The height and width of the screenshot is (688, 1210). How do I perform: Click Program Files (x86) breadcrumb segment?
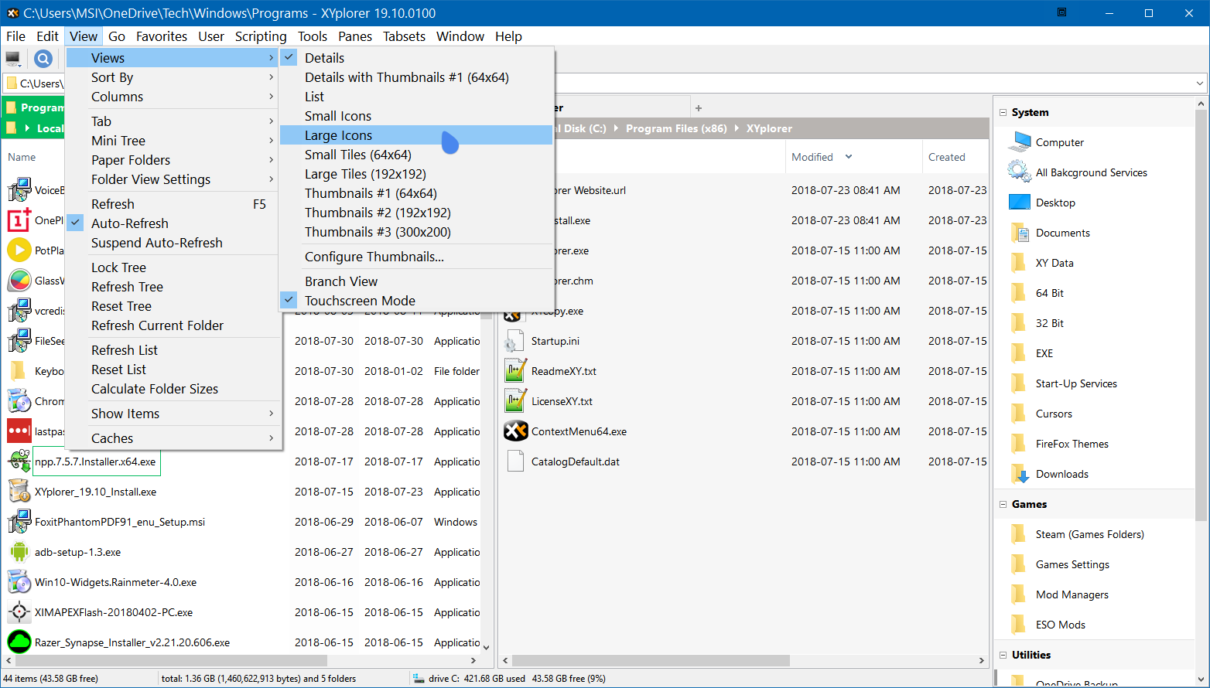(x=676, y=128)
